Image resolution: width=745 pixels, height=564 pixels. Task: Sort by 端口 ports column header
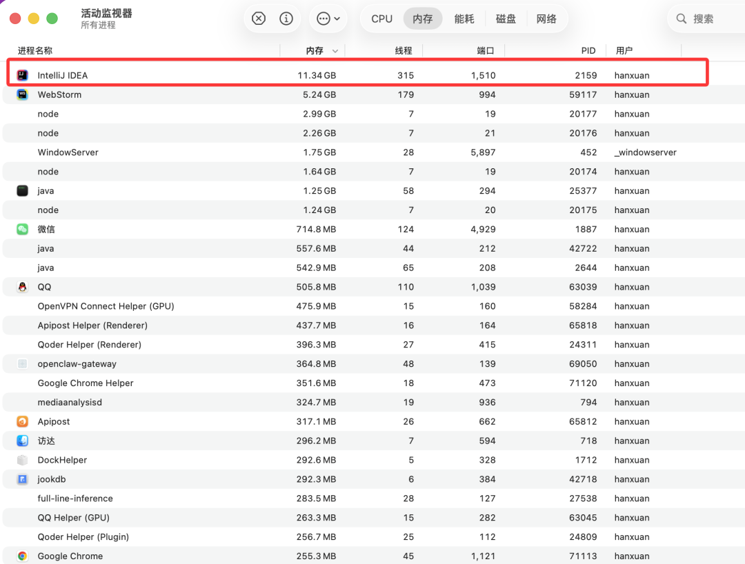pyautogui.click(x=486, y=50)
